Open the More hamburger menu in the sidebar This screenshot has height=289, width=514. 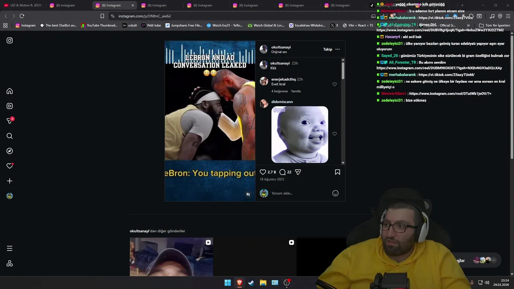pos(10,248)
